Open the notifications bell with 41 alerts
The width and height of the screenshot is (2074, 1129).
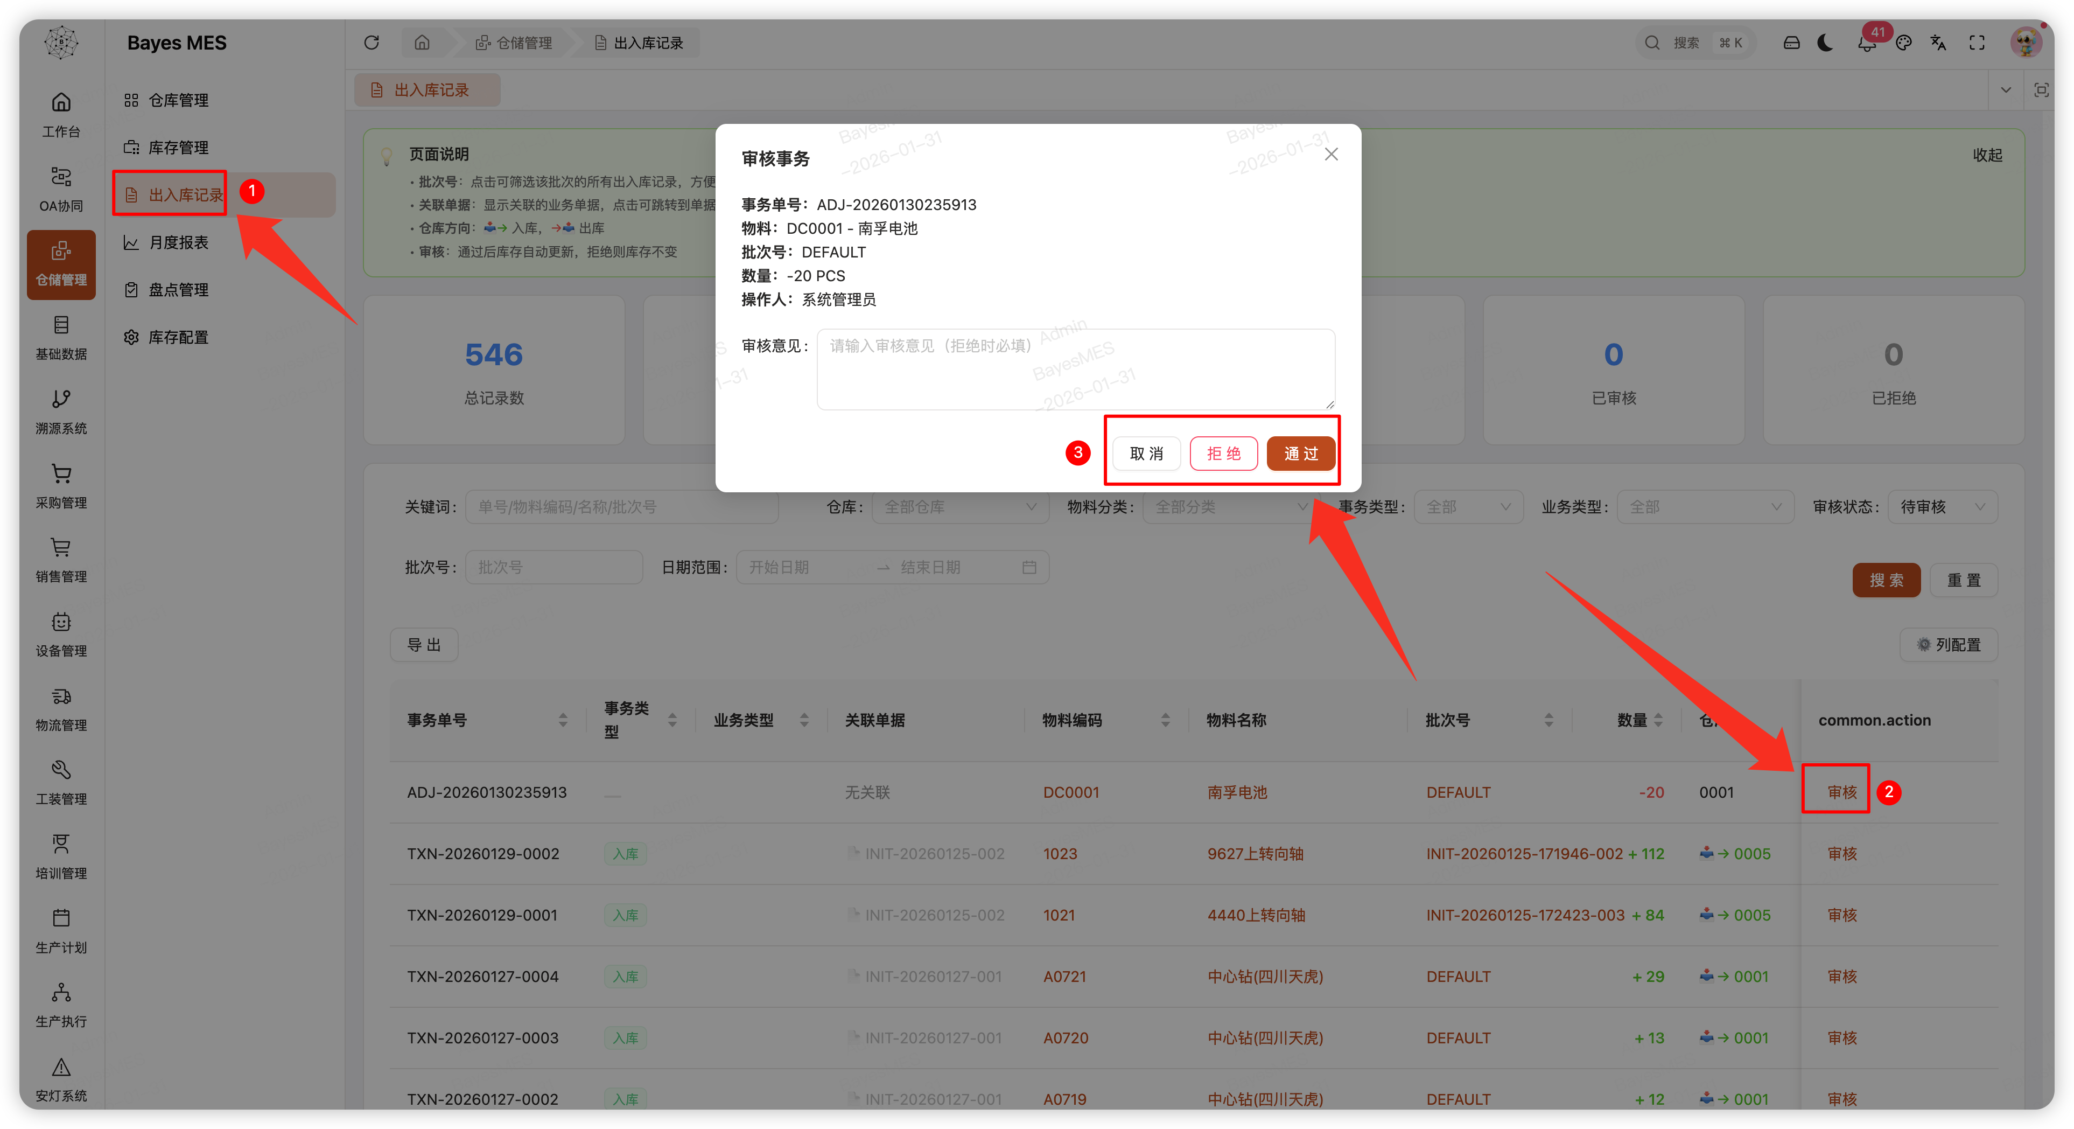click(x=1866, y=43)
